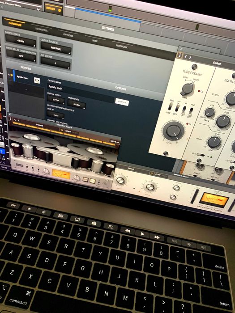Click the yellow speaker icon beside device A

tap(12, 75)
